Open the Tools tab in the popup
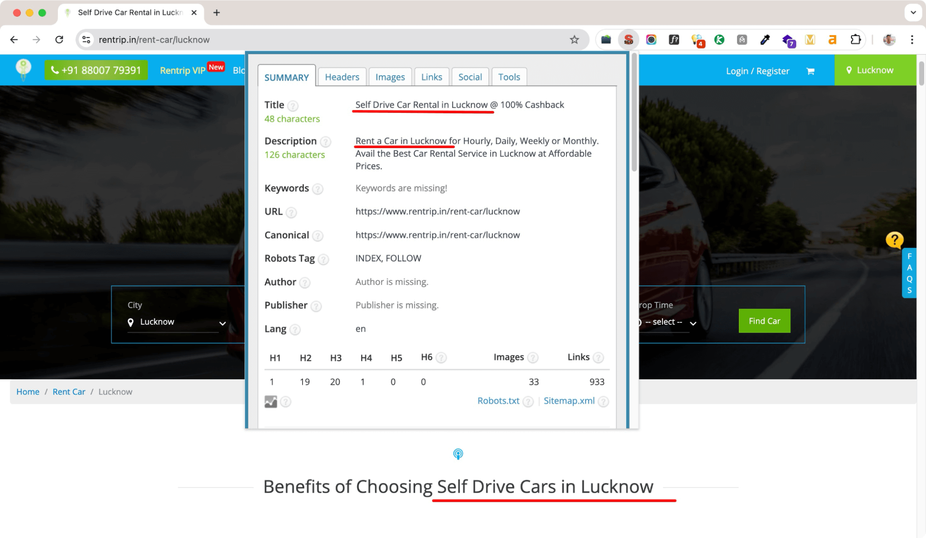Screen dimensions: 926x538 (509, 77)
